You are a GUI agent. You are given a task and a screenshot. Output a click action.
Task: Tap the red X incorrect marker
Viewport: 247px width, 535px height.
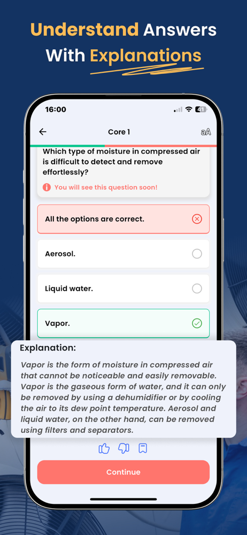pos(197,219)
